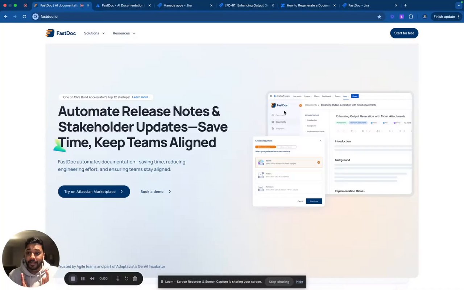Click the Start for free button
The width and height of the screenshot is (464, 290).
click(404, 33)
